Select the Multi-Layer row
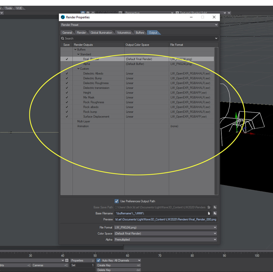Image resolution: width=273 pixels, height=272 pixels. pos(137,121)
